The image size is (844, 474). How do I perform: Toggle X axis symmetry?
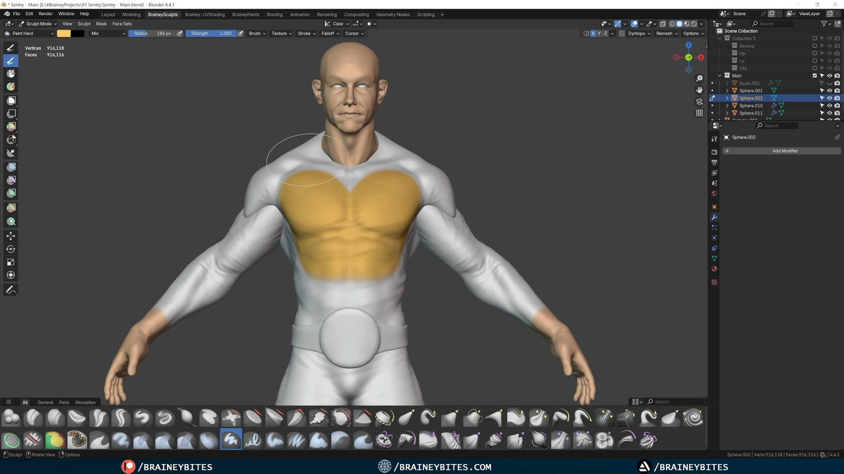(593, 33)
